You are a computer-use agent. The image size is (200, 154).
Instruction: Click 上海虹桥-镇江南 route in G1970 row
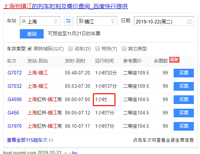click(45, 126)
